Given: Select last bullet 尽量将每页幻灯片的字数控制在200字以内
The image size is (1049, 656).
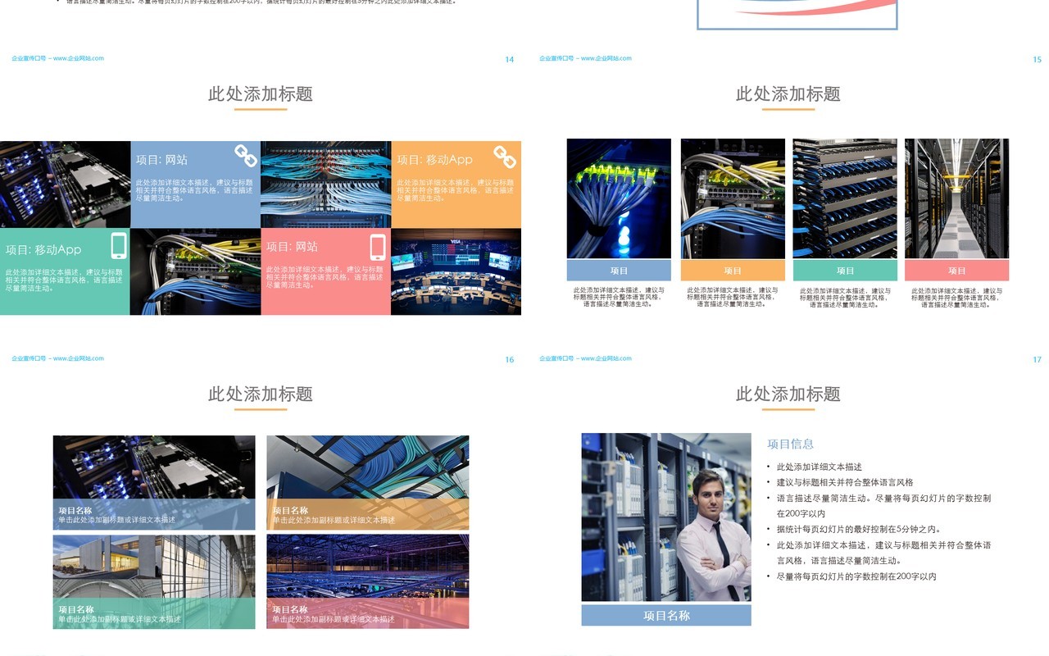Looking at the screenshot, I should click(x=856, y=576).
